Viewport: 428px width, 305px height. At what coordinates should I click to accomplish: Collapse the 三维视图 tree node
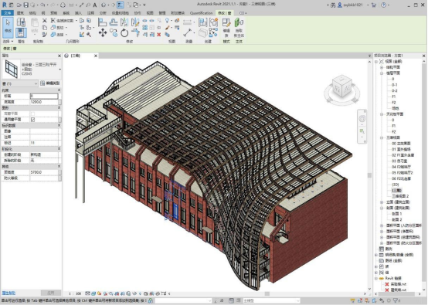pyautogui.click(x=382, y=137)
